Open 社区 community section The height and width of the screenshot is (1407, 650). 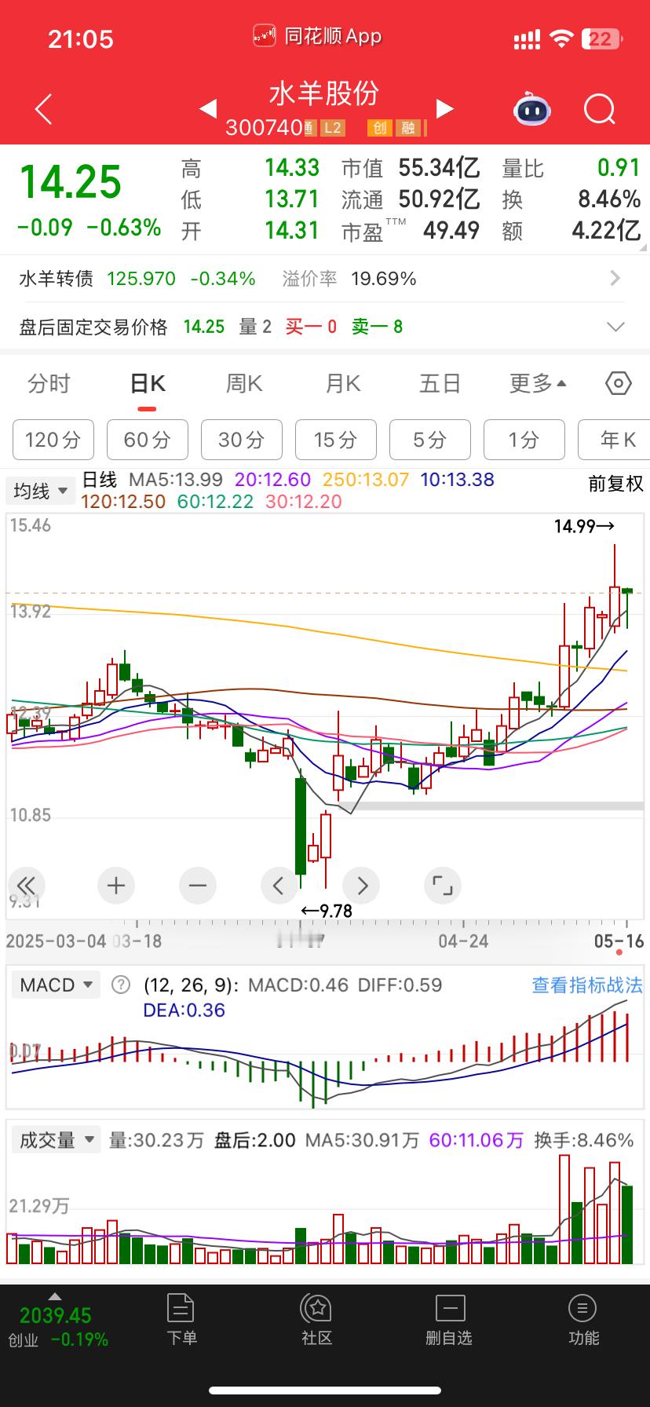pos(317,1320)
